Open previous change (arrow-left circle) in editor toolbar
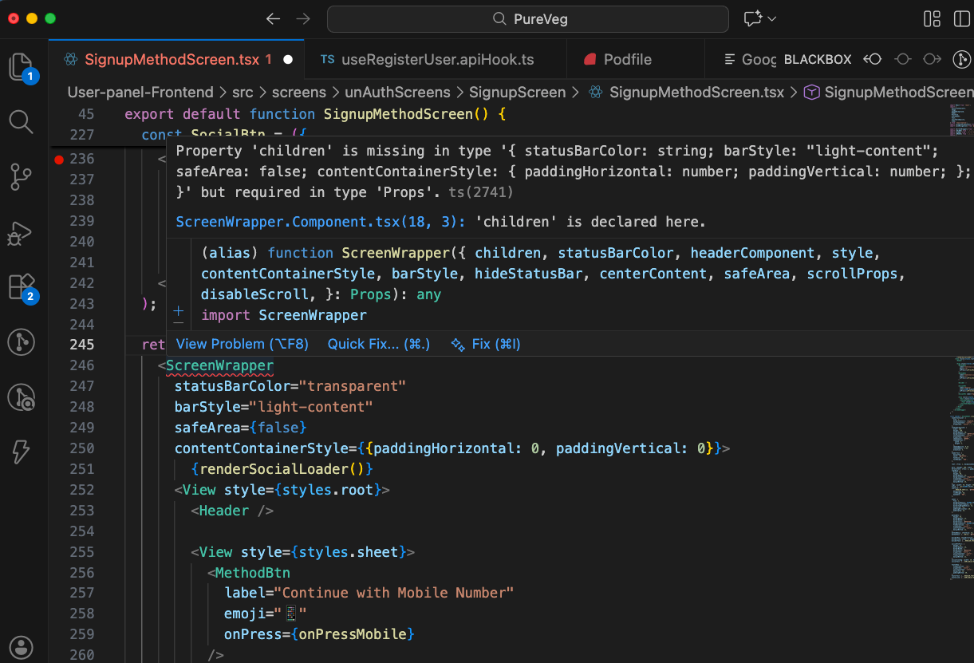The image size is (974, 663). tap(874, 59)
